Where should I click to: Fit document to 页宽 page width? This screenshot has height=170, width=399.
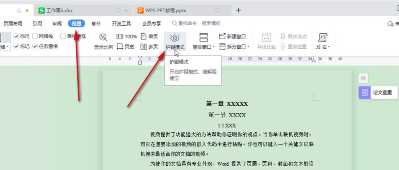tap(125, 47)
